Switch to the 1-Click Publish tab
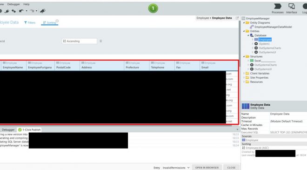 (x=29, y=129)
